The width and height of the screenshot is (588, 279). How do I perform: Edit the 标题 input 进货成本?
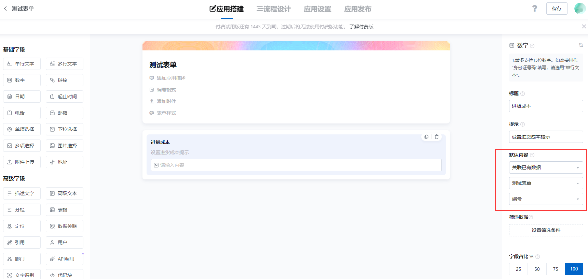tap(546, 106)
